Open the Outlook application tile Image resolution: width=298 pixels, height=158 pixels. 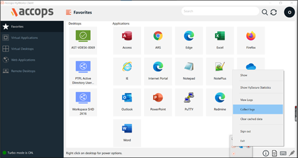127,102
